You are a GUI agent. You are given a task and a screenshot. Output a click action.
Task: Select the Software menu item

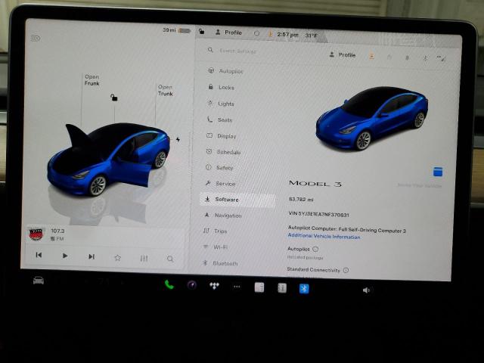237,200
